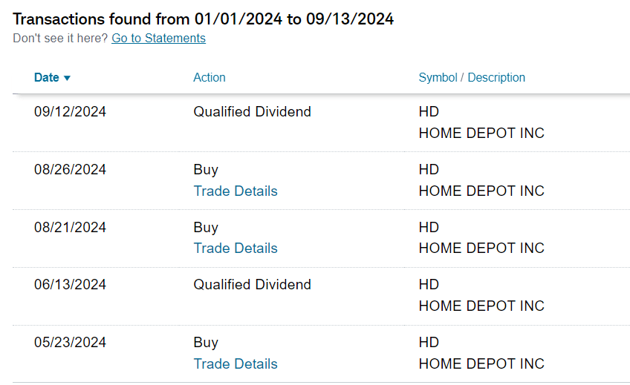630x385 pixels.
Task: Click HD symbol in the 06/13/2024 row
Action: [x=429, y=285]
